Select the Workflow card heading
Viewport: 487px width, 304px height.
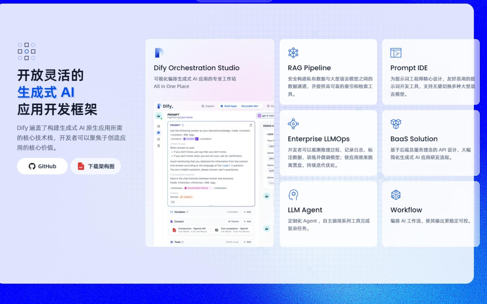[406, 210]
